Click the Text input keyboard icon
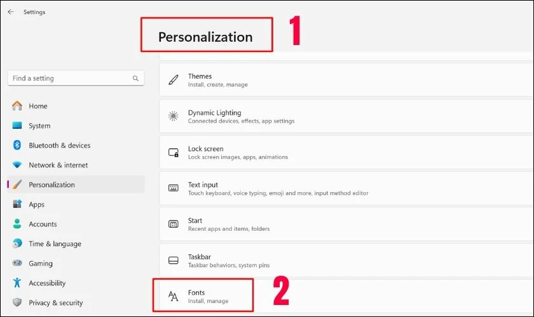The height and width of the screenshot is (317, 534). (174, 188)
